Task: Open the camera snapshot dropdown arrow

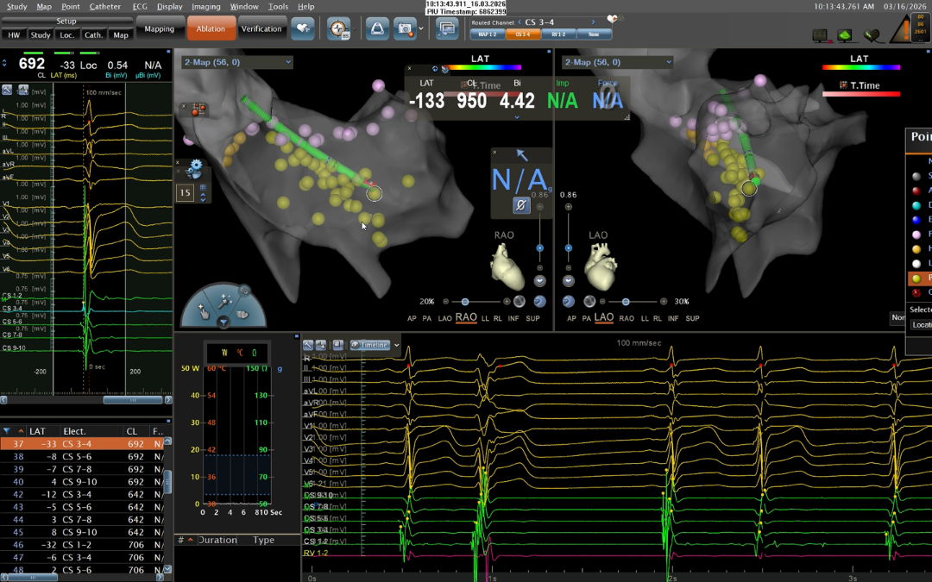Action: (x=419, y=28)
